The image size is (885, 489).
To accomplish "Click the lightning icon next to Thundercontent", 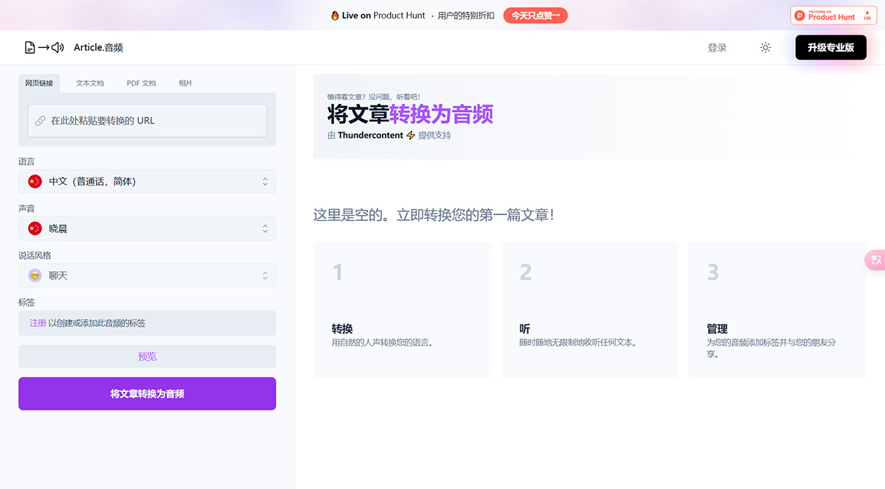I will pos(409,136).
